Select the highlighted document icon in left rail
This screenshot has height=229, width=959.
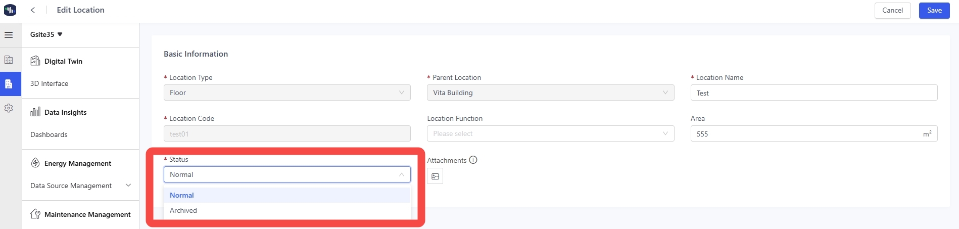pos(9,84)
